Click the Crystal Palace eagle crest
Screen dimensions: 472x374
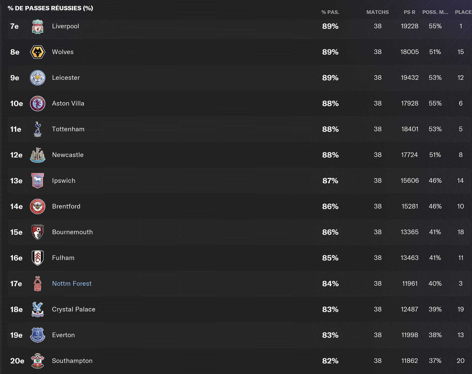38,309
